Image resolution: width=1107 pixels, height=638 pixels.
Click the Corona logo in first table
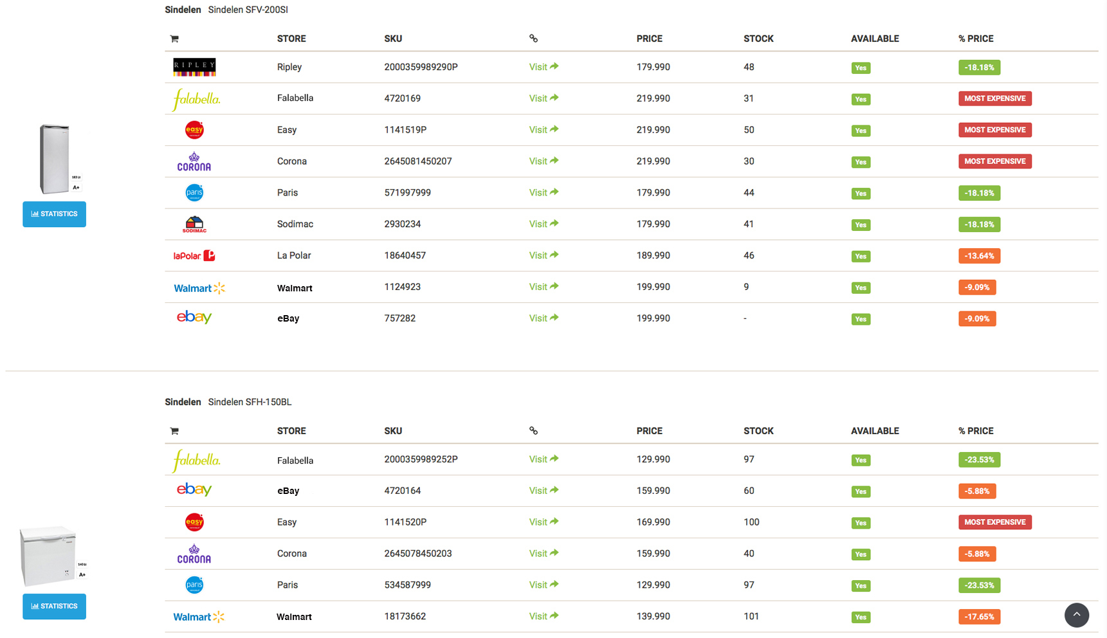[x=194, y=161]
